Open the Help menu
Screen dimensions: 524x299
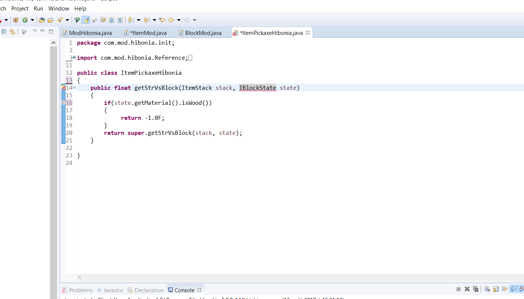[80, 8]
